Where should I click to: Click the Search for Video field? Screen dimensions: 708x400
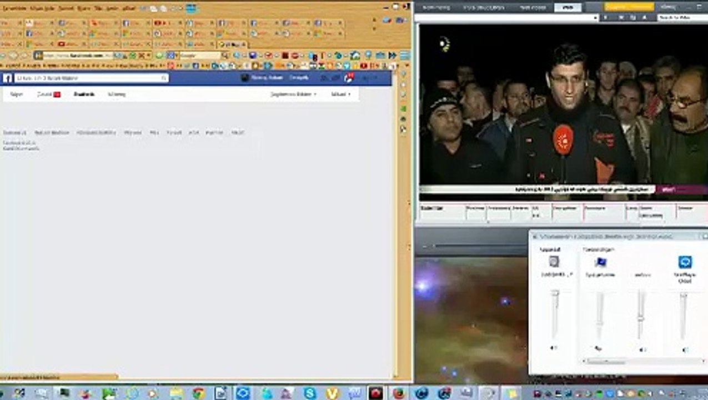click(682, 18)
